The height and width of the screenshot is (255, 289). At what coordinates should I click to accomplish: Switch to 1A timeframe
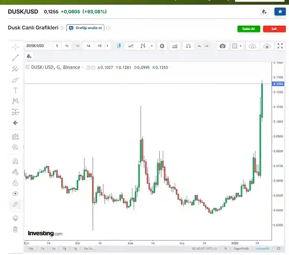(89, 46)
